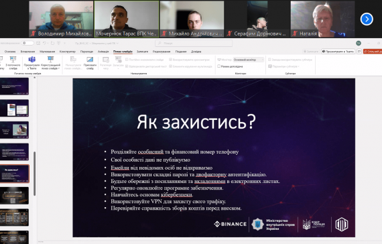Expand the file name save-location dropdown
This screenshot has height=244, width=382.
[97, 43]
